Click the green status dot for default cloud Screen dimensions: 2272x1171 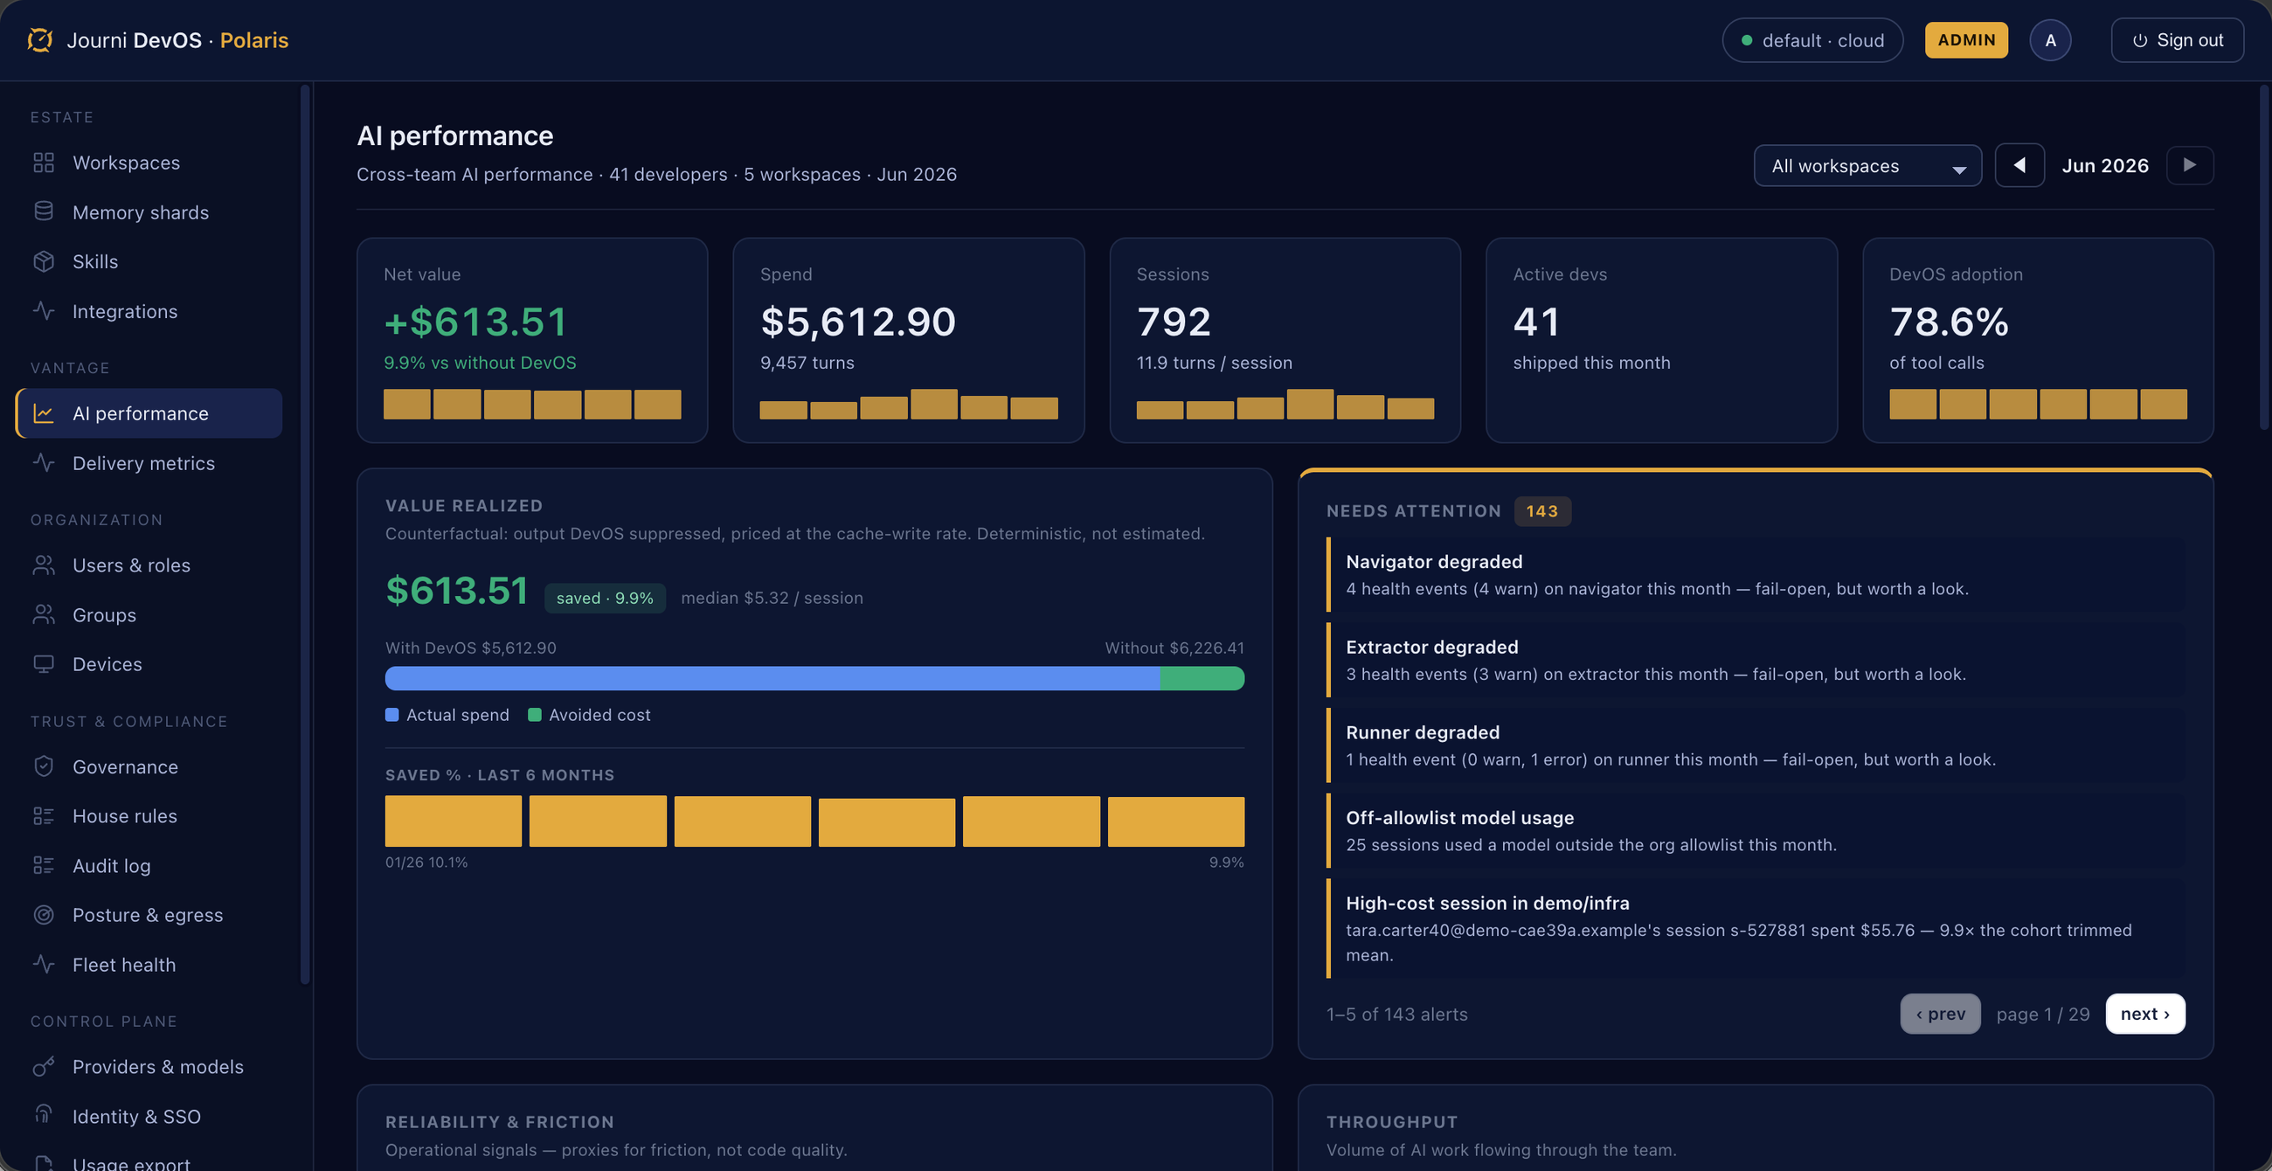click(x=1745, y=40)
